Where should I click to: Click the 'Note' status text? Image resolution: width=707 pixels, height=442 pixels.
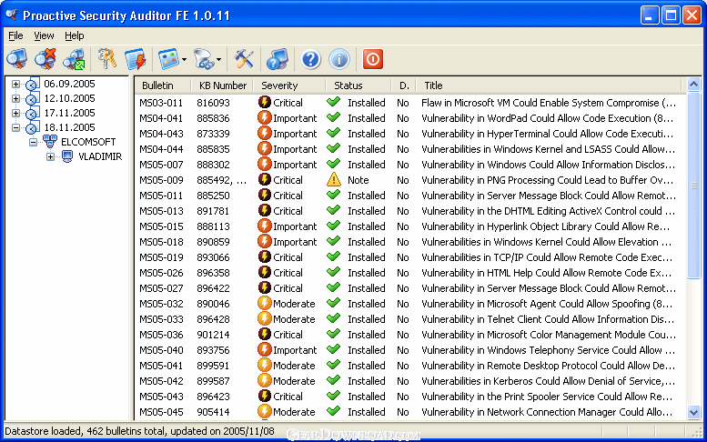358,180
